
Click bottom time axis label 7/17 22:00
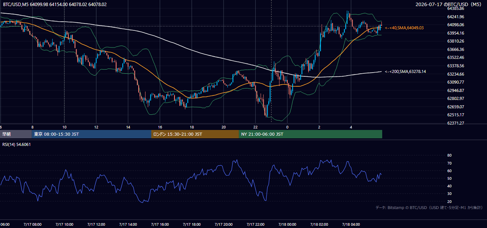point(255,225)
